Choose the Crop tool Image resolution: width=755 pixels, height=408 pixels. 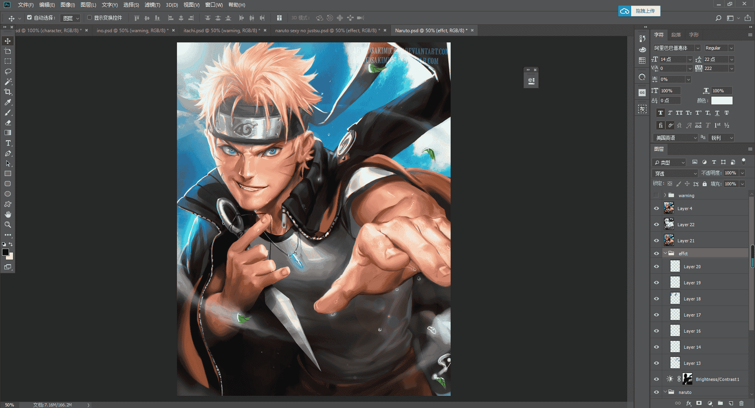coord(8,92)
